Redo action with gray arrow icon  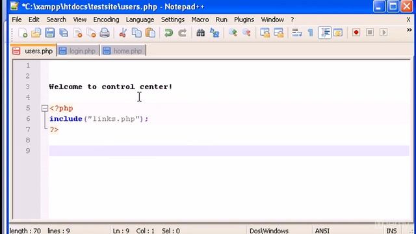(x=183, y=33)
